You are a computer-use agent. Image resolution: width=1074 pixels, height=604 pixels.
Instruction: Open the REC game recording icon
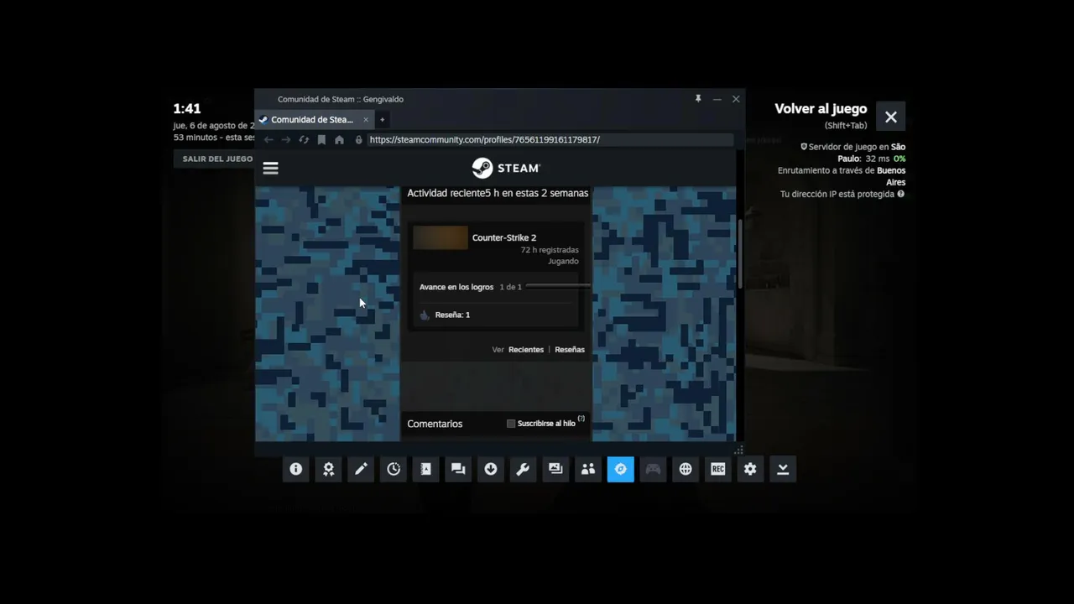[718, 469]
